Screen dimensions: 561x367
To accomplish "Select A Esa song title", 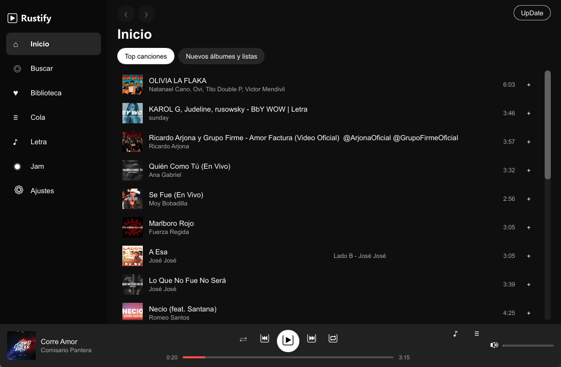I will [158, 252].
